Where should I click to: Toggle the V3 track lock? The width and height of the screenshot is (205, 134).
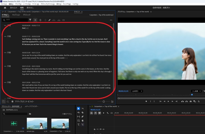pos(94,129)
